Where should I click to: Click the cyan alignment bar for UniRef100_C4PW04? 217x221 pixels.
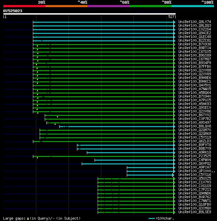pos(134,160)
